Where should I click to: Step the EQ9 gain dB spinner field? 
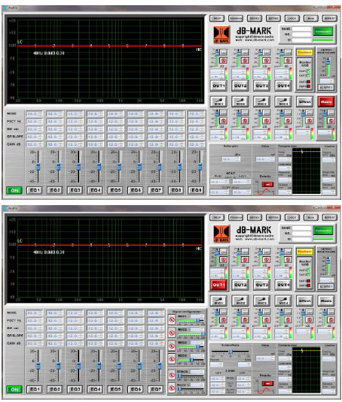[x=197, y=144]
